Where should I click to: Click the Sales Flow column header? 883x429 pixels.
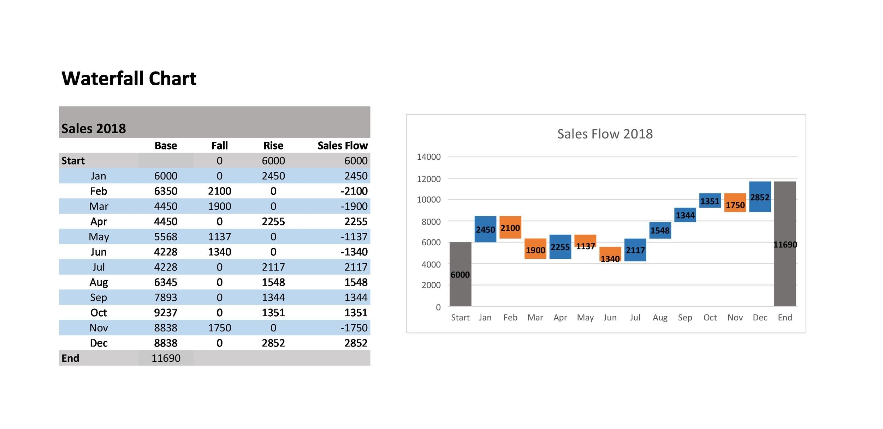click(342, 146)
